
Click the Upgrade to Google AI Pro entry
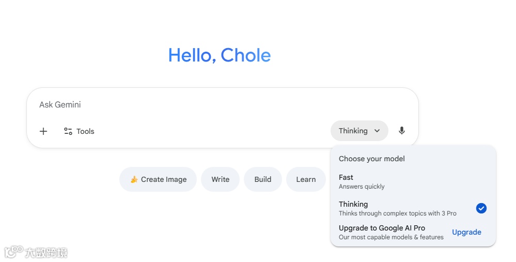[382, 232]
